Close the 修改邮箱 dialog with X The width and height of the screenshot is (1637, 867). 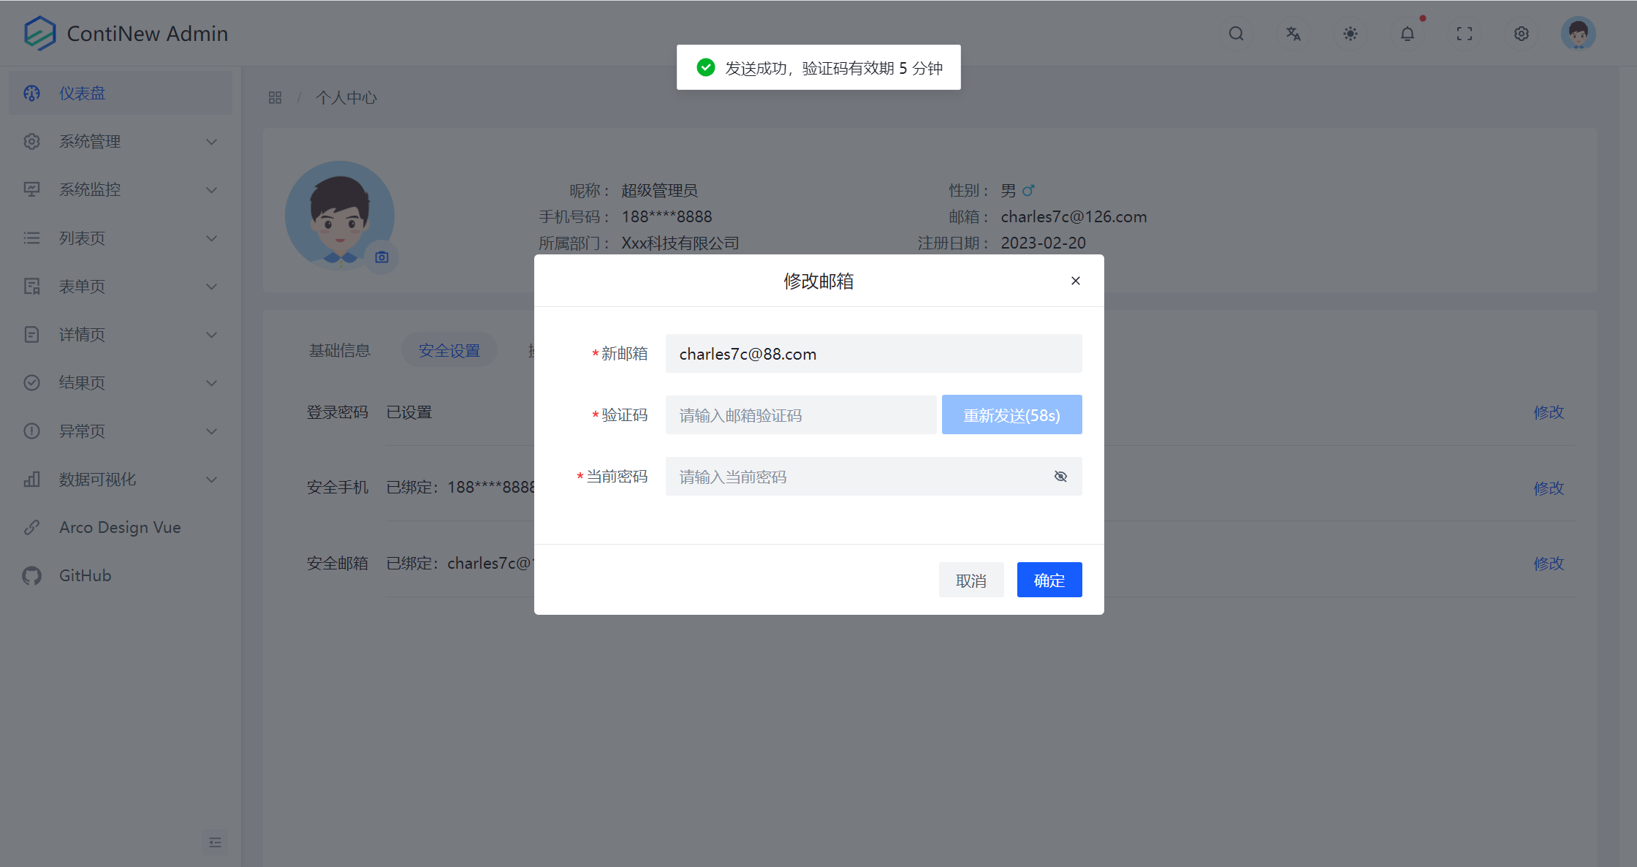coord(1075,281)
